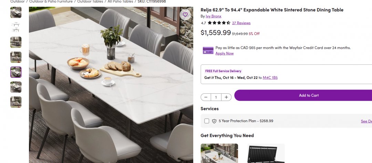Open the Ivy Bronx brand link
Viewport: 372px width, 163px height.
[213, 16]
